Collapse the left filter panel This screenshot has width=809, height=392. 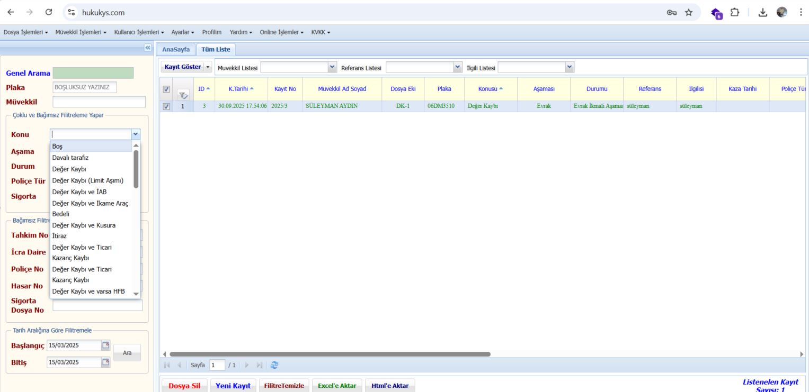click(148, 48)
